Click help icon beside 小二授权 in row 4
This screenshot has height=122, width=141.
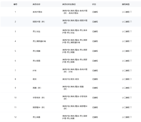click(131, 41)
